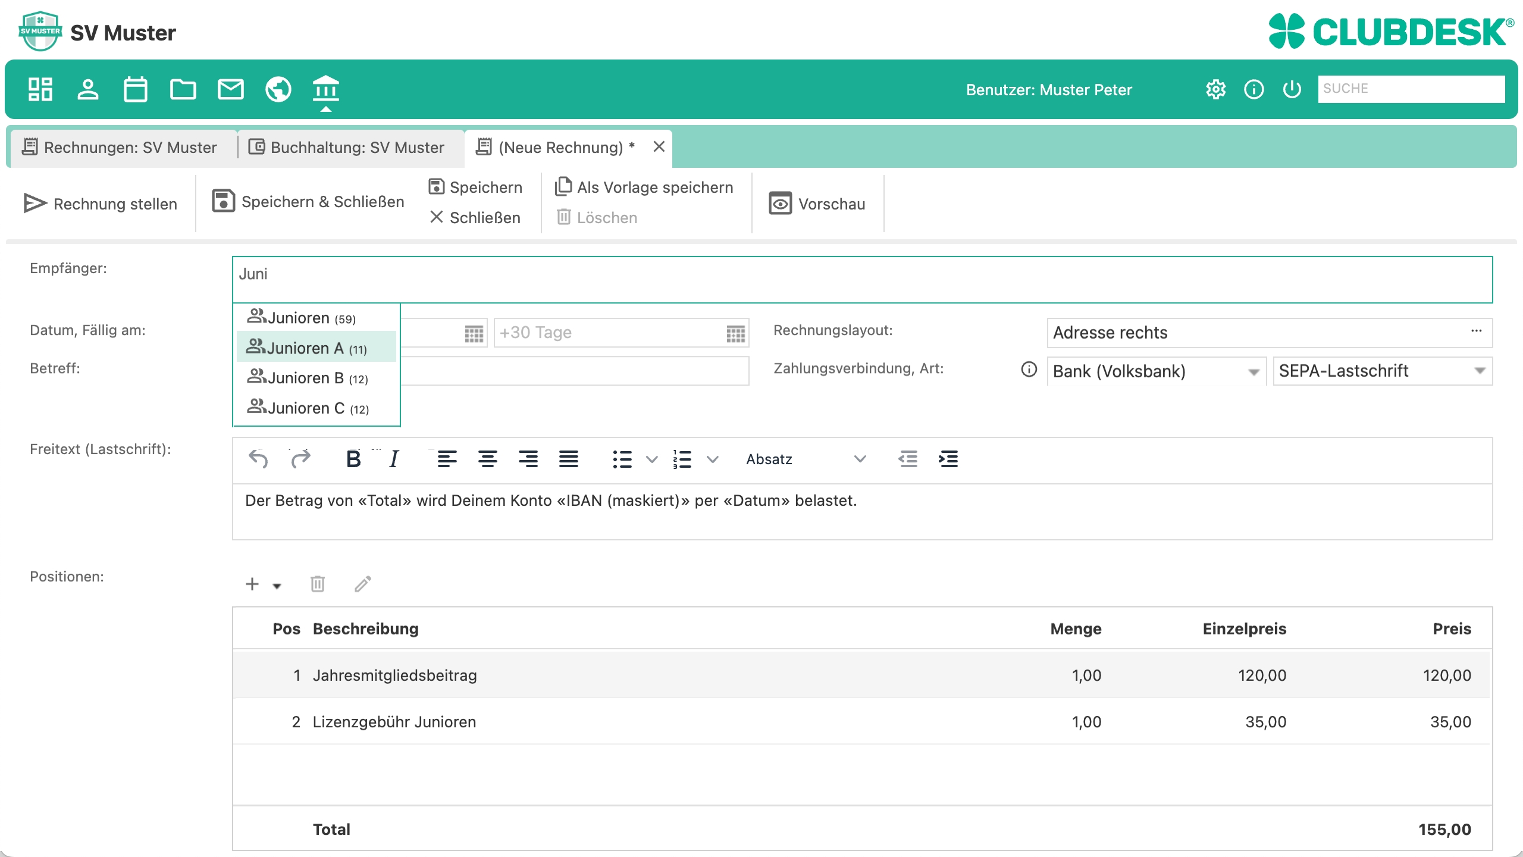Open the Contacts person icon module
Viewport: 1523px width, 857px height.
(88, 89)
